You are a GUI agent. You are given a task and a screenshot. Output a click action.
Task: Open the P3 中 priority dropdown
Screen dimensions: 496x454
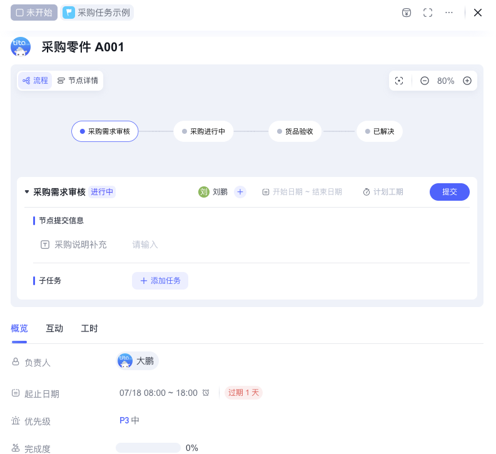click(x=129, y=420)
